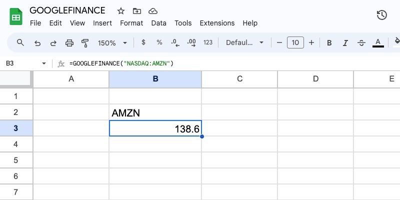
Task: Open the Extensions menu
Action: 217,23
